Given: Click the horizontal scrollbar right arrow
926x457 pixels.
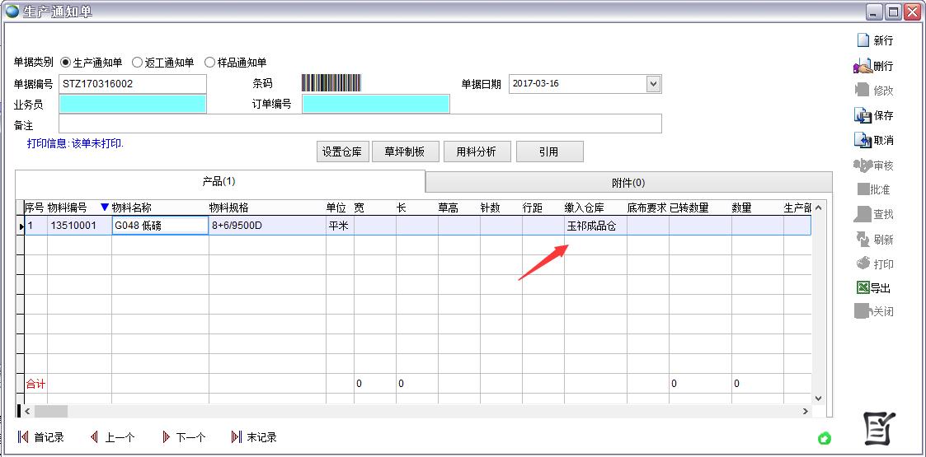Looking at the screenshot, I should point(806,411).
